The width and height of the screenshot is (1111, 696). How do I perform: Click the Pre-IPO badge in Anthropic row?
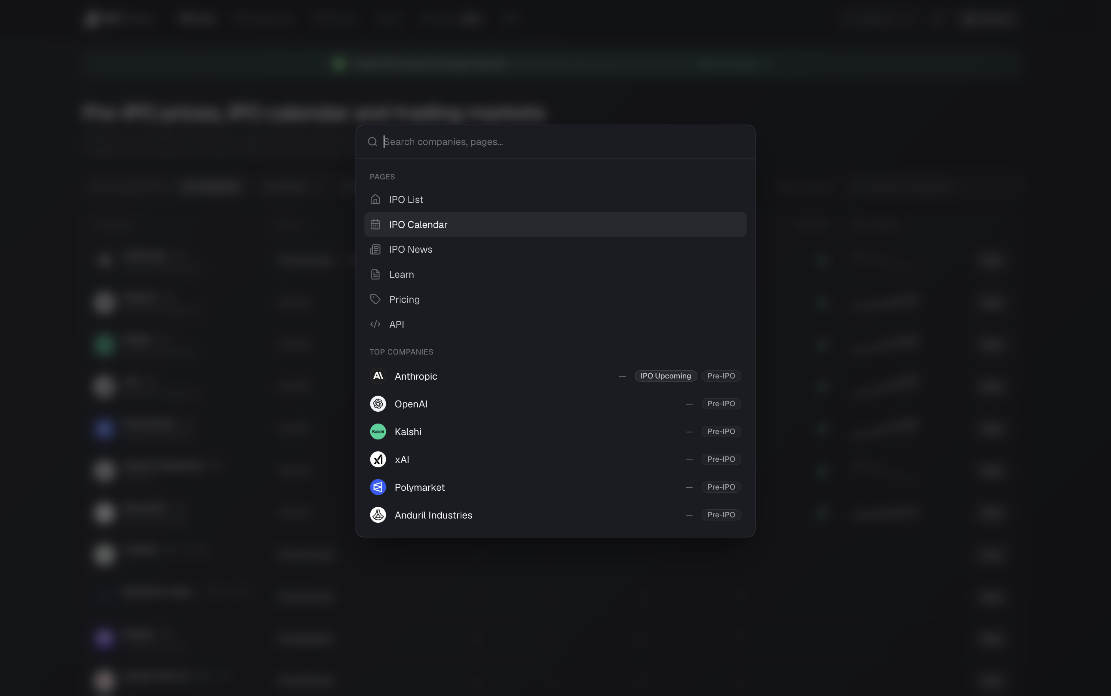(721, 376)
